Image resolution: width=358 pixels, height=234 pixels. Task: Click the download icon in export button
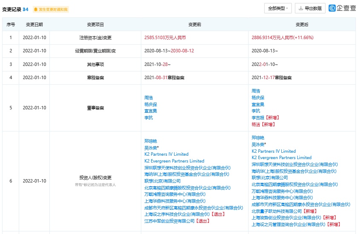pyautogui.click(x=301, y=8)
